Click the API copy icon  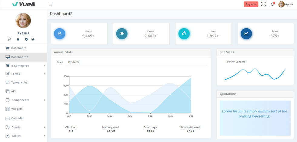(x=7, y=91)
